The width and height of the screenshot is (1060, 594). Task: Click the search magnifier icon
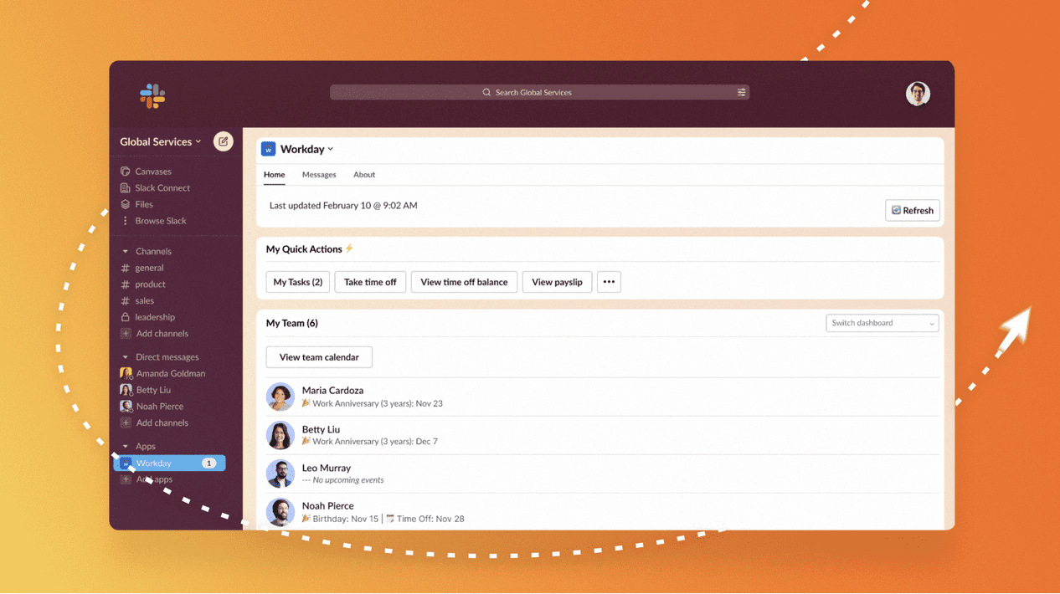486,93
